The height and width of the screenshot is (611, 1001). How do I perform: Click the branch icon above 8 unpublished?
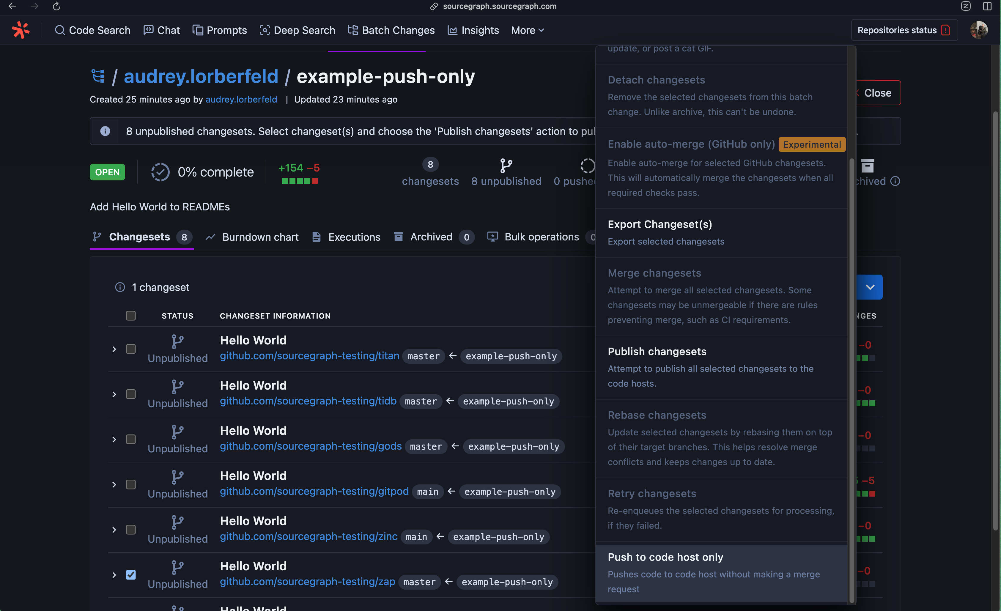[506, 165]
